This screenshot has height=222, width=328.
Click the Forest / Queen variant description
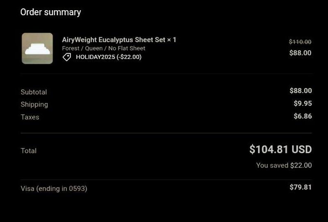103,48
